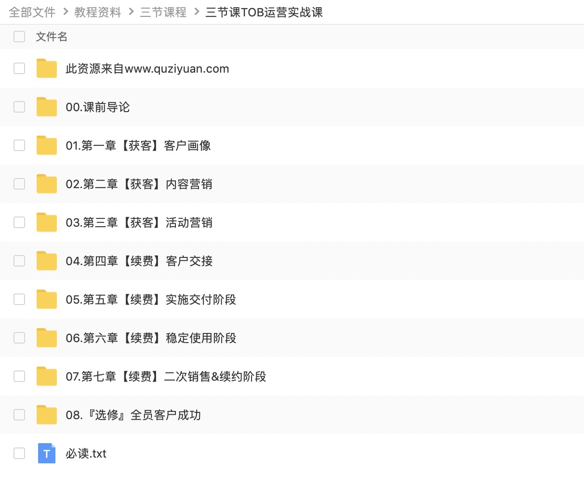This screenshot has width=584, height=485.
Task: Tick checkbox for 02.第二章 内容营销
Action: pyautogui.click(x=19, y=184)
